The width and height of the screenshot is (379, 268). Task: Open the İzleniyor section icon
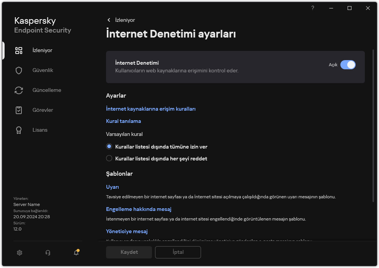[x=18, y=50]
